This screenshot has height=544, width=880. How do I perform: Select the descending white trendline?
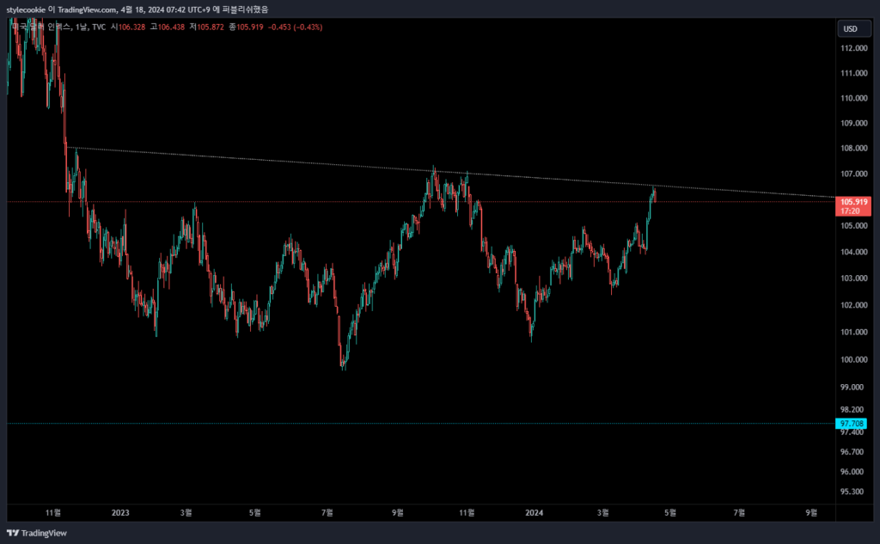click(258, 161)
